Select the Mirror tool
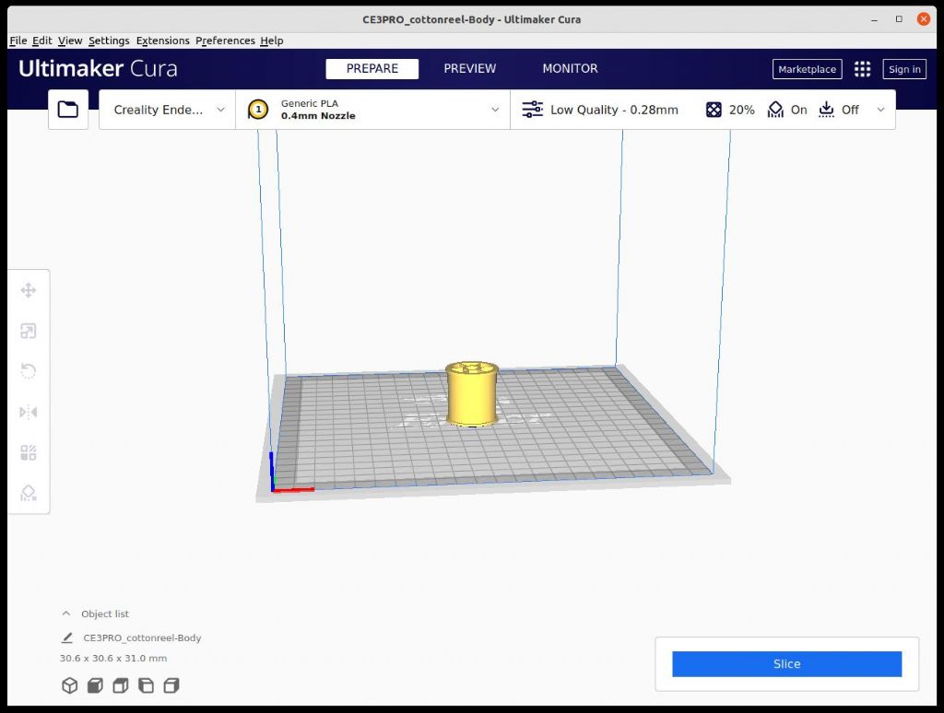 click(29, 412)
